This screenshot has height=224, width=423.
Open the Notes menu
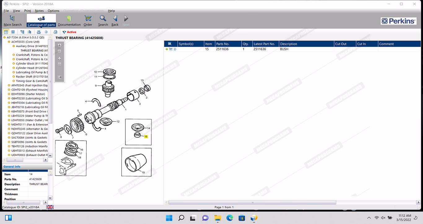coord(39,11)
